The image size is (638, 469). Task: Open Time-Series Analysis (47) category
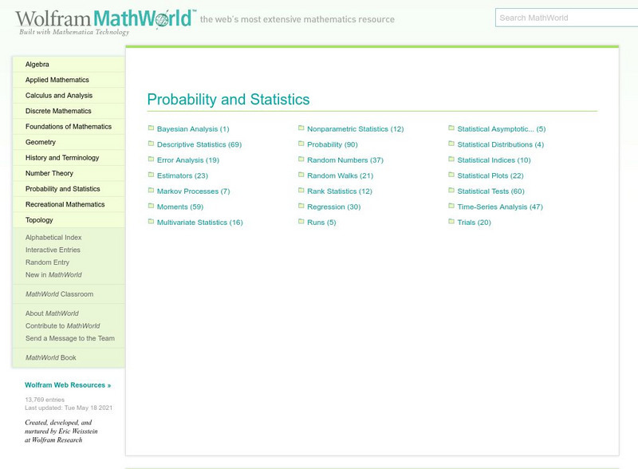pyautogui.click(x=500, y=207)
